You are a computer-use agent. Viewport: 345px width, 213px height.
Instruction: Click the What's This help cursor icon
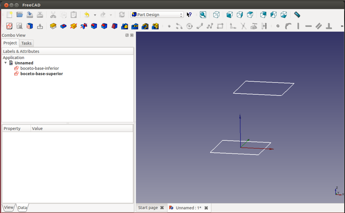(189, 15)
